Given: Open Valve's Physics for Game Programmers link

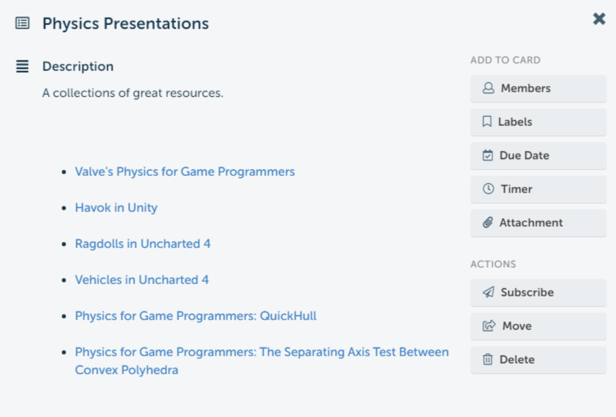Looking at the screenshot, I should (x=185, y=172).
